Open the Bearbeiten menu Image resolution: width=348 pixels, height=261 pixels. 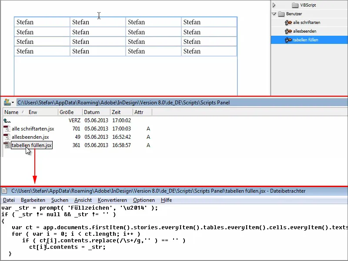[x=33, y=200]
